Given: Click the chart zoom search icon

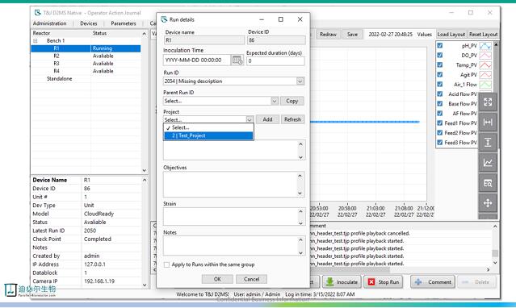Looking at the screenshot, I should (x=488, y=183).
